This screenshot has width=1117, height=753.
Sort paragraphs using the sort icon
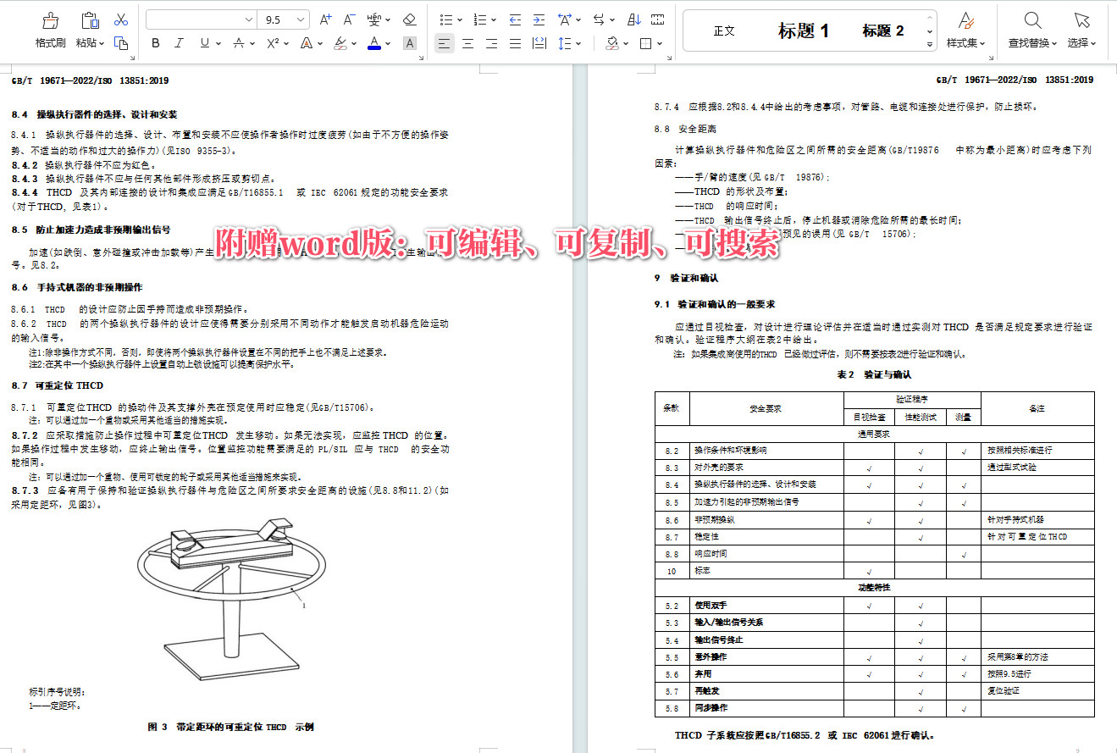[633, 19]
